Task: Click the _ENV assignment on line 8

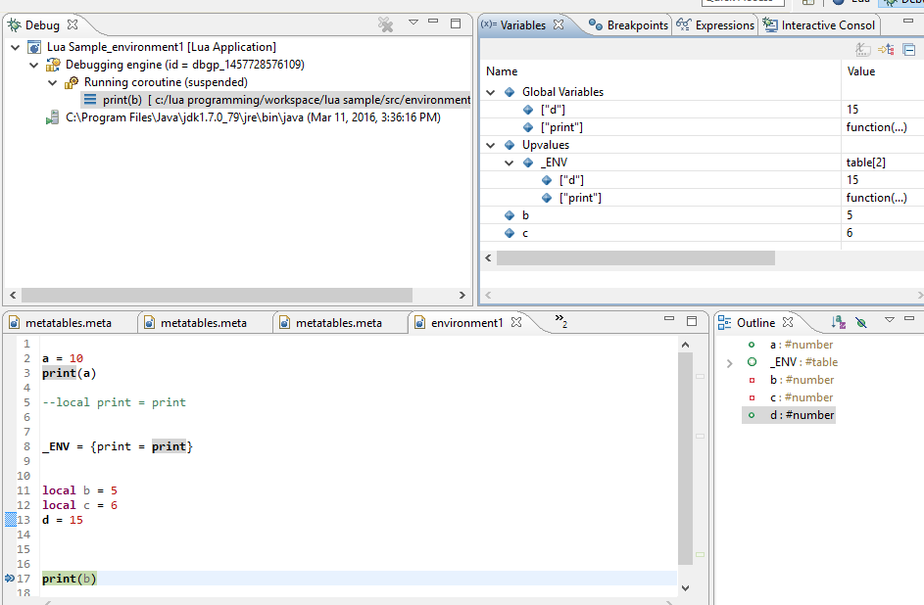Action: point(118,446)
